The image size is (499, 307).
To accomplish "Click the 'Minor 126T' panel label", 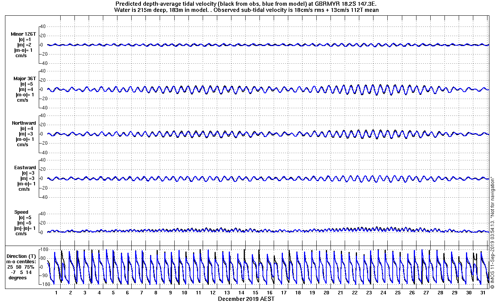I will 23,34.
